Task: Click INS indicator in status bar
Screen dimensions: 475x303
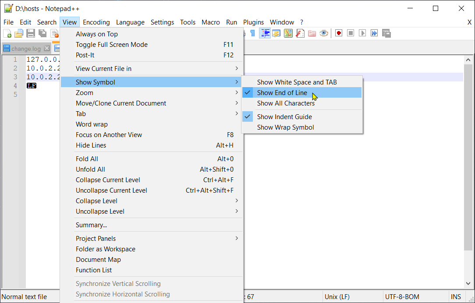Action: point(456,296)
